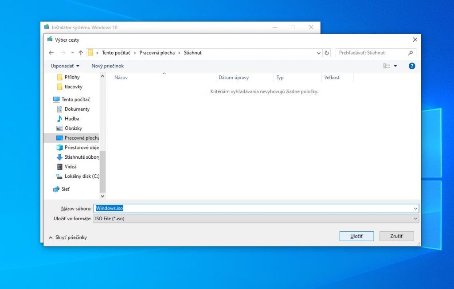Open Videá in the navigation pane
The image size is (454, 289).
click(70, 167)
